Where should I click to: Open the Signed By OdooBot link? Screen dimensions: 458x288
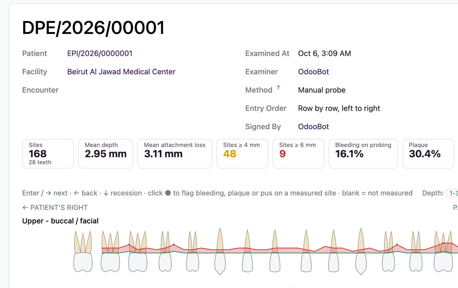(313, 127)
